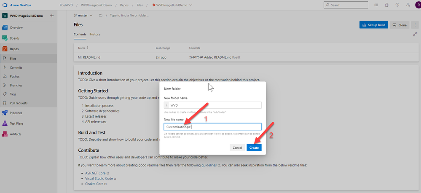The width and height of the screenshot is (421, 193).
Task: Click the guidelines link
Action: 209,165
